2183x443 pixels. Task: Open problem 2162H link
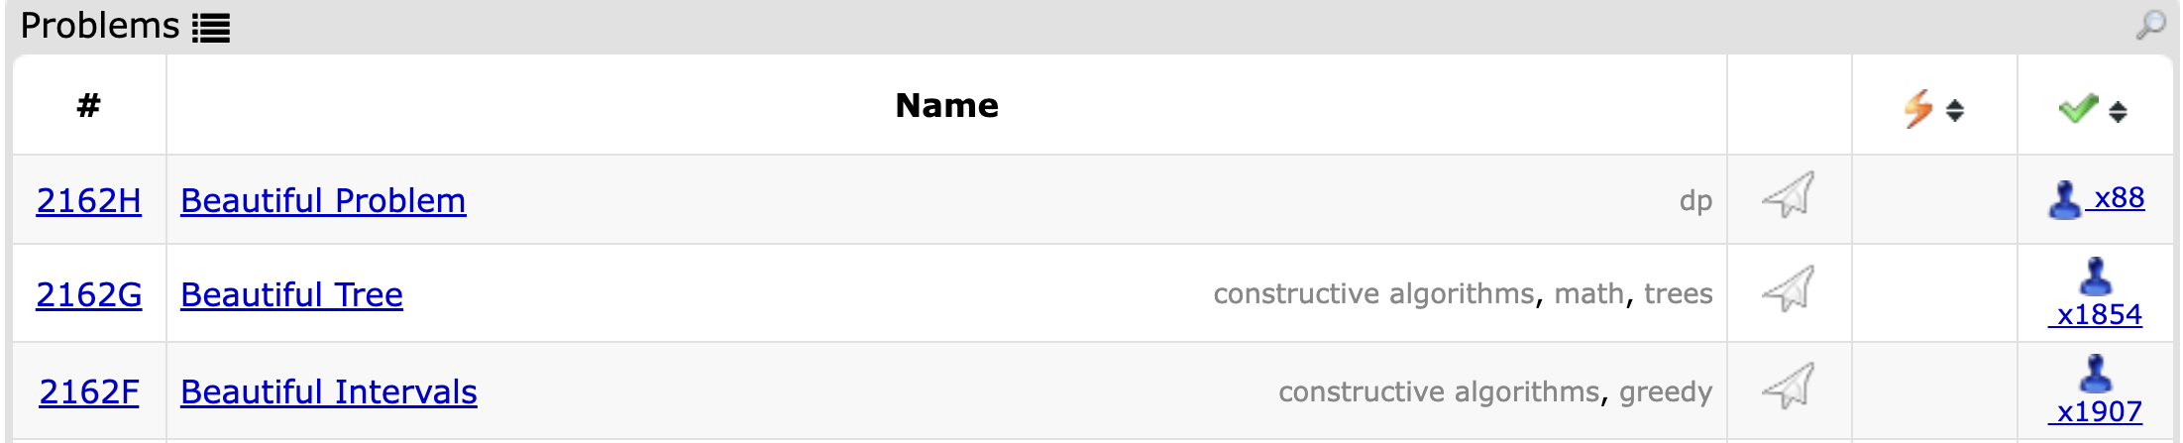tap(88, 201)
